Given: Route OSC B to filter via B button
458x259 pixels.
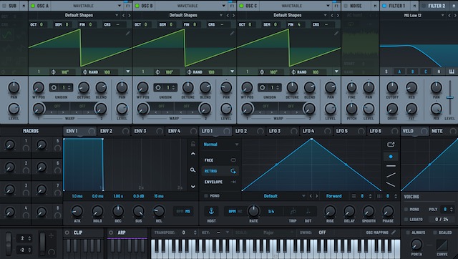Looking at the screenshot, I should [x=412, y=72].
